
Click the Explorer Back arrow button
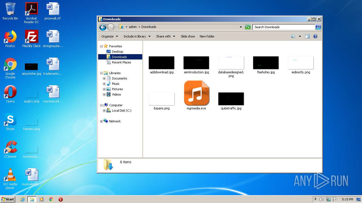click(103, 27)
